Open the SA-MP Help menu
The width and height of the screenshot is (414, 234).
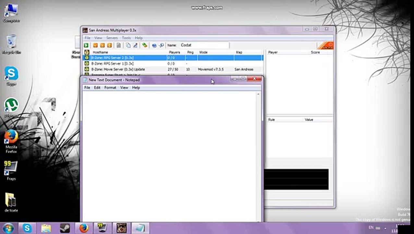point(139,38)
